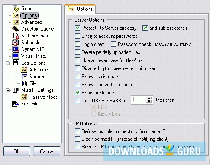Select File under Log Options

[33, 83]
